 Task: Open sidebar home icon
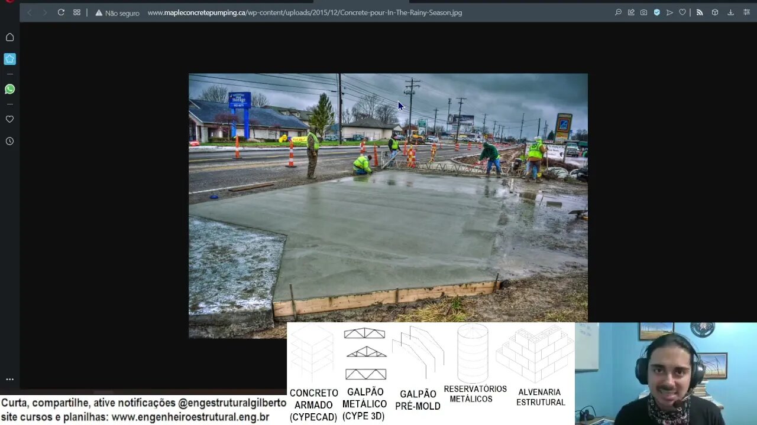[x=9, y=37]
